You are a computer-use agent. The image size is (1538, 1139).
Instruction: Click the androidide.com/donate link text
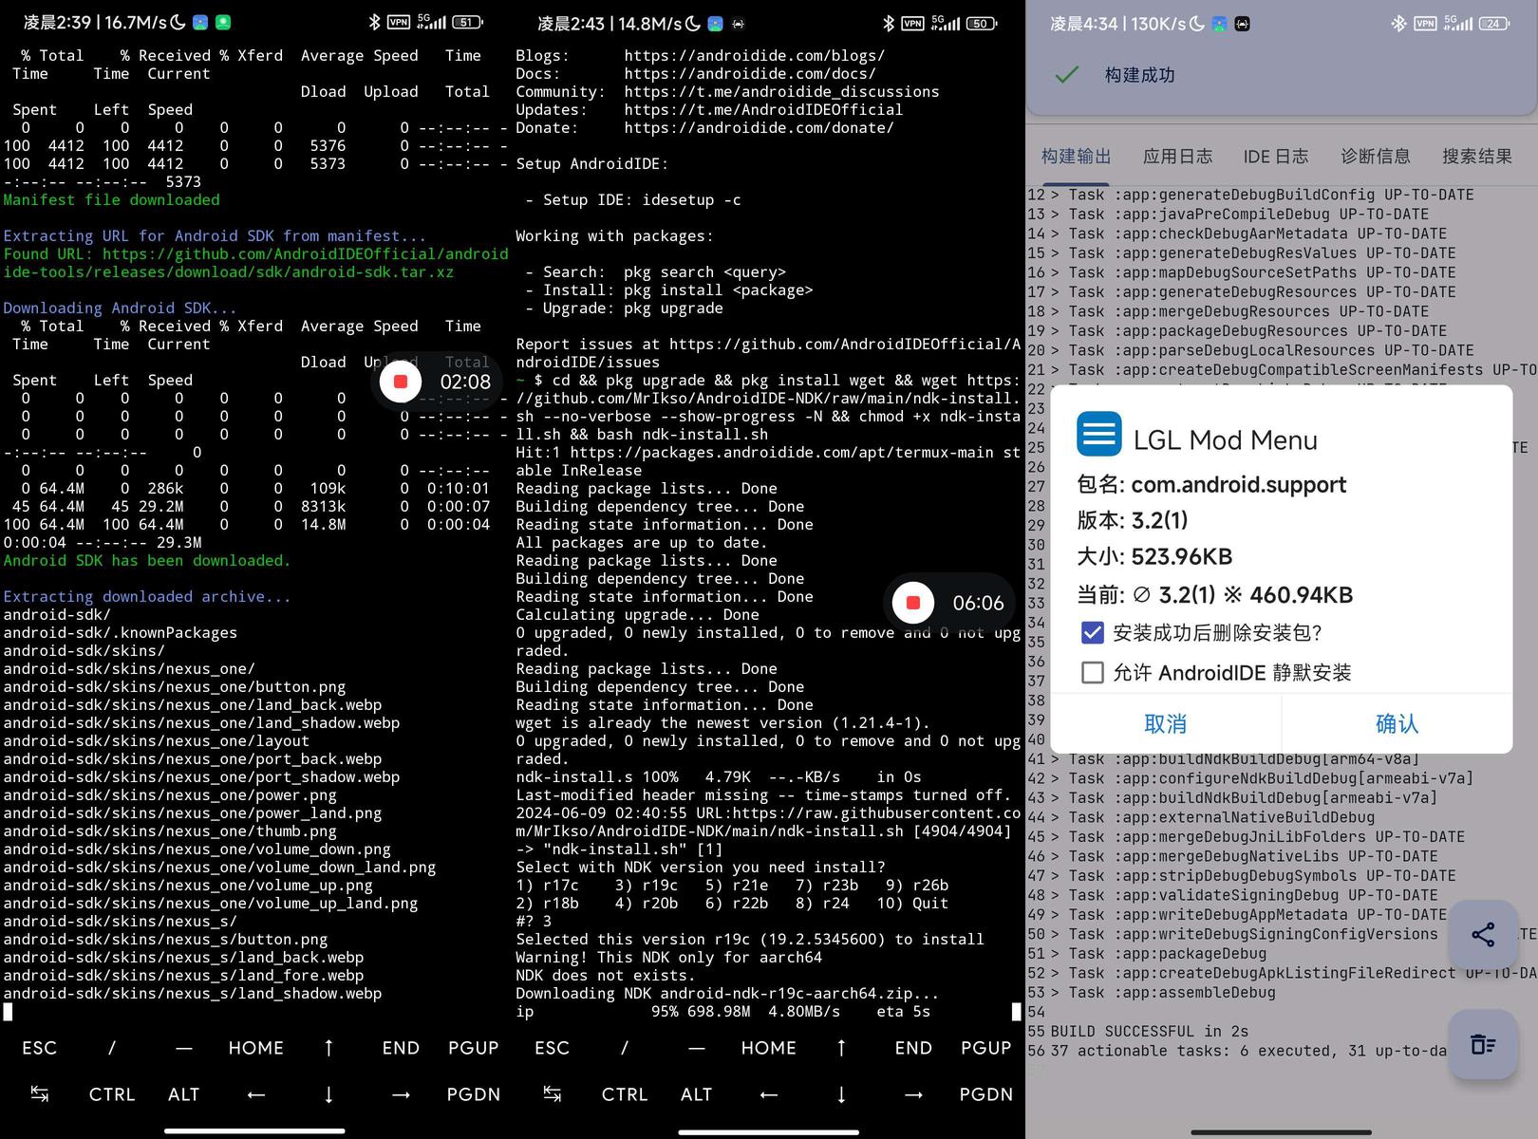pos(759,128)
